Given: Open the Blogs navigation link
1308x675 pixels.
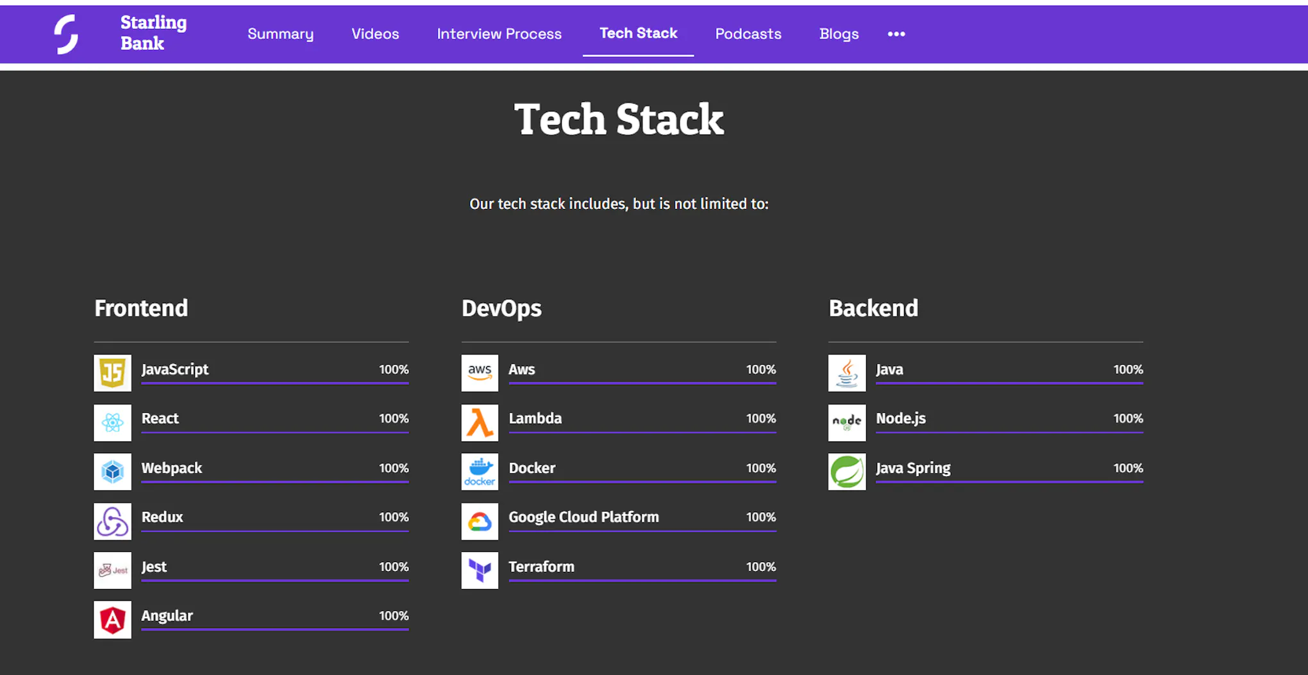Looking at the screenshot, I should tap(839, 34).
